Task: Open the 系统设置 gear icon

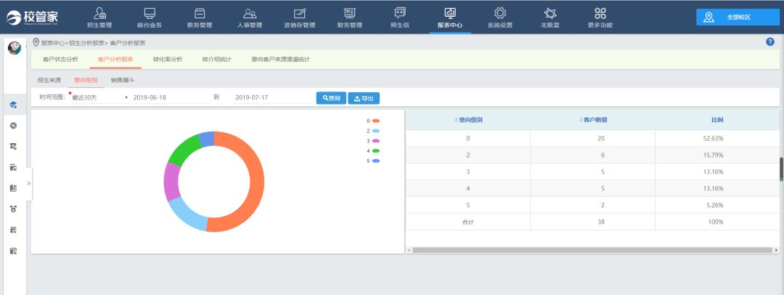Action: point(499,13)
